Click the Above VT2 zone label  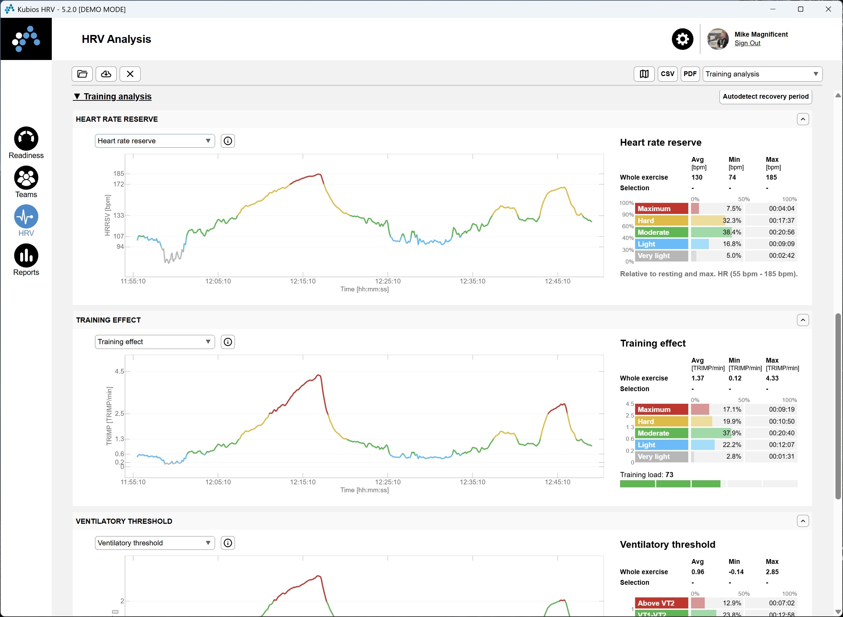point(662,603)
